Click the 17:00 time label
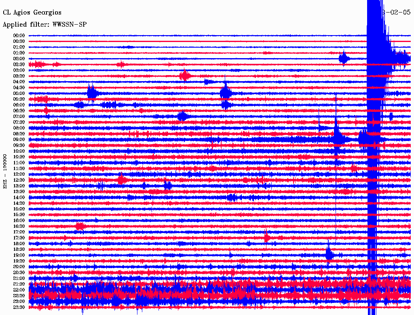 (x=19, y=232)
